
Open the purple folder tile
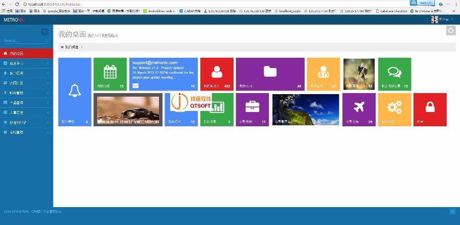point(270,74)
